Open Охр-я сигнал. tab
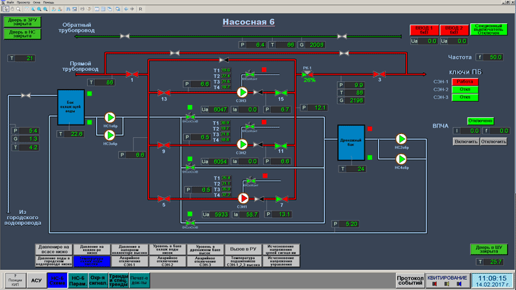This screenshot has height=290, width=516. click(98, 280)
